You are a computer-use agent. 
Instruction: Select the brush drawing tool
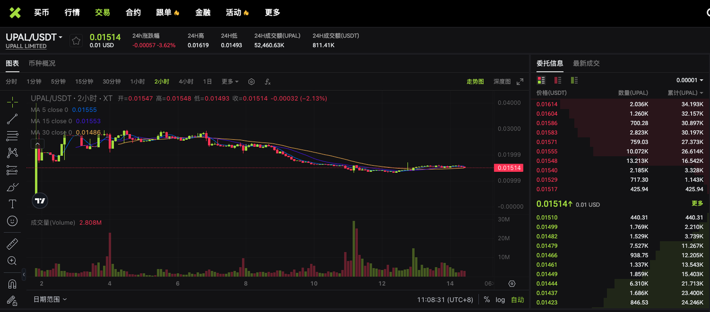click(x=12, y=187)
